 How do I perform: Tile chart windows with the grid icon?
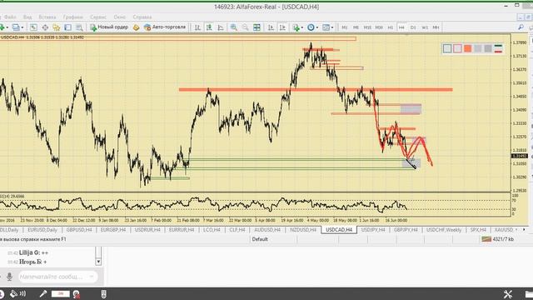[257, 27]
